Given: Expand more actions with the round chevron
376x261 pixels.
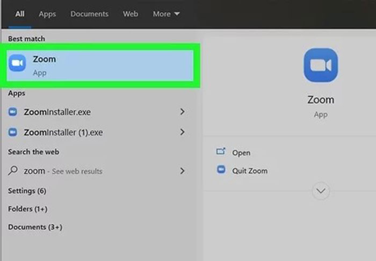Looking at the screenshot, I should [x=321, y=191].
